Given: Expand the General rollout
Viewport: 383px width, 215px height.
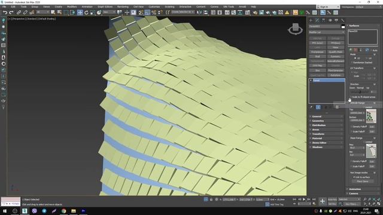Looking at the screenshot, I should click(x=326, y=116).
